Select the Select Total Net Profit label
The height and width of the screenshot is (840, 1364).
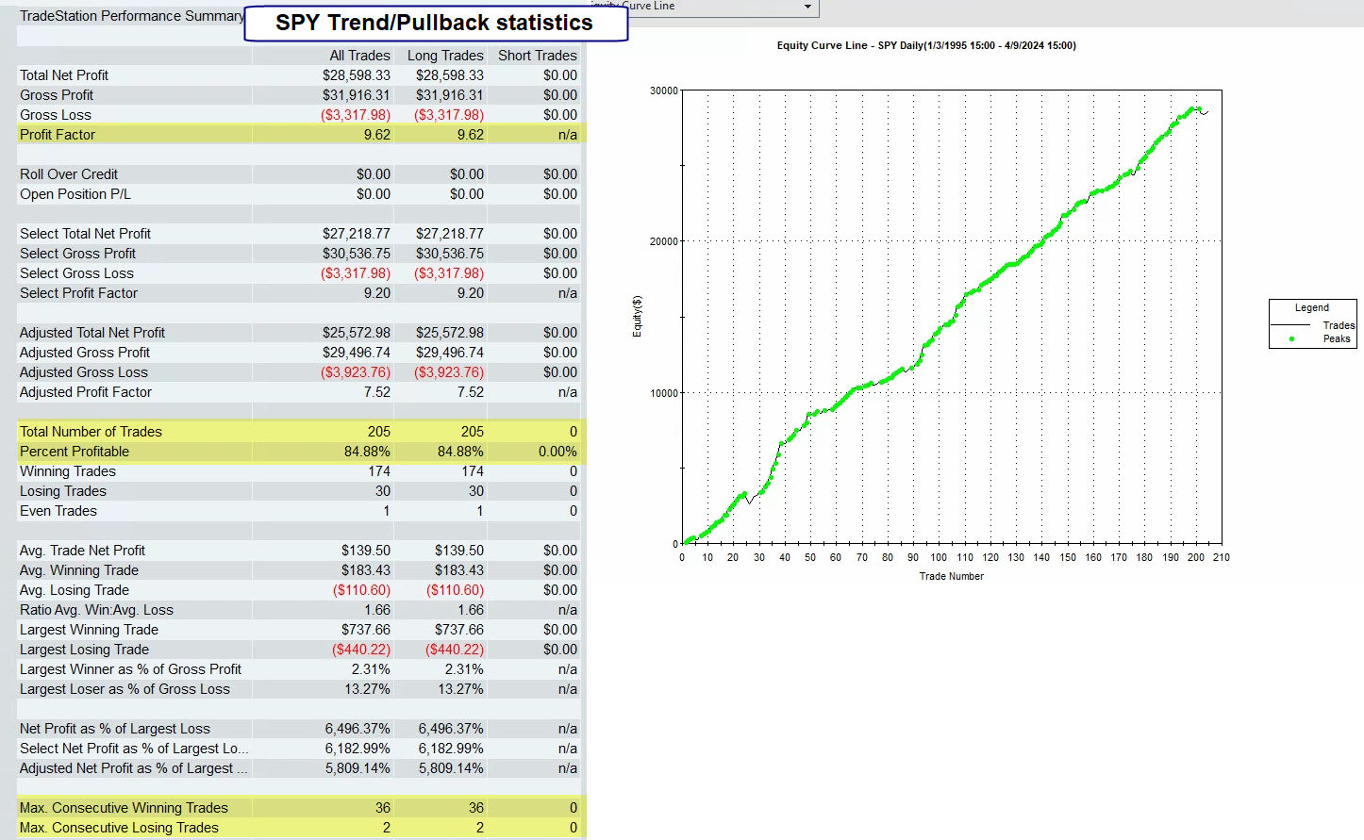[85, 234]
